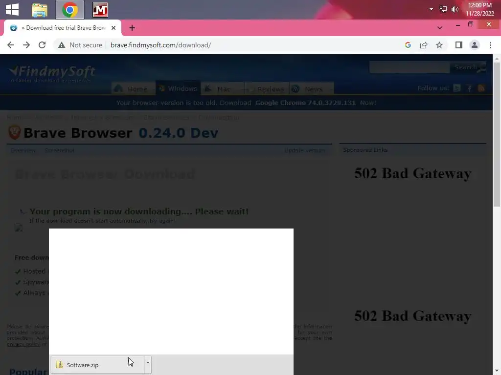
Task: Click the Google Chrome 74.0.3729.131 download link
Action: pyautogui.click(x=305, y=103)
